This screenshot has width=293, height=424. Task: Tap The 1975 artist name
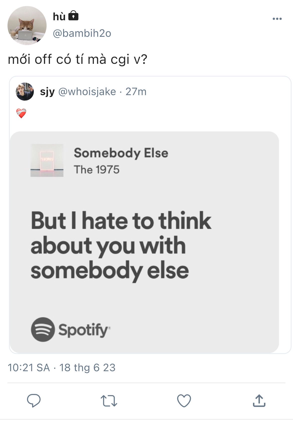pyautogui.click(x=97, y=170)
